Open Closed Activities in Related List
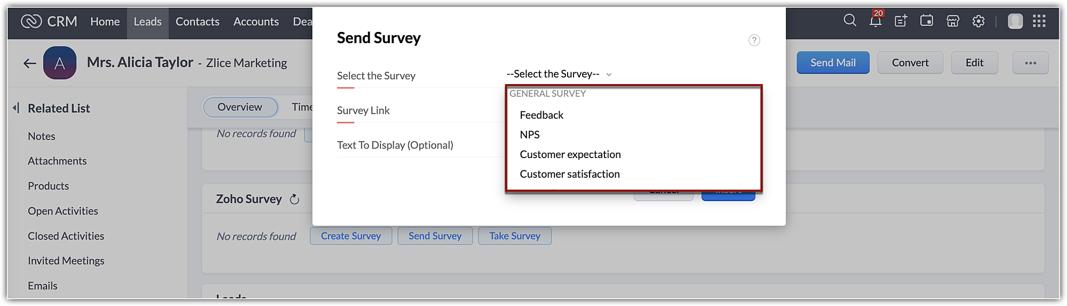 pyautogui.click(x=66, y=236)
